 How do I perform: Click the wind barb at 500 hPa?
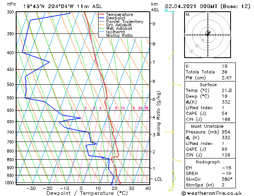click(177, 85)
